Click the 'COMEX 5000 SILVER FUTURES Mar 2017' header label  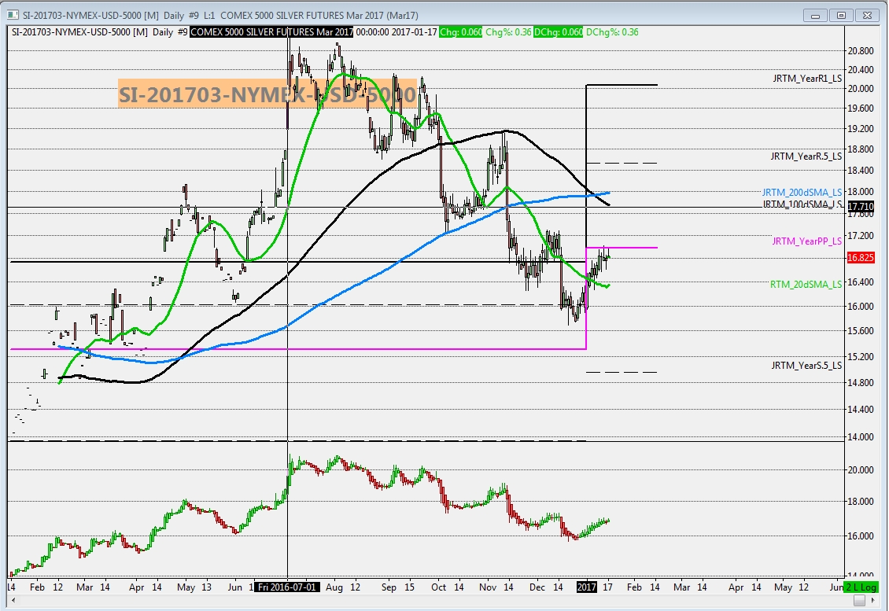[x=271, y=31]
